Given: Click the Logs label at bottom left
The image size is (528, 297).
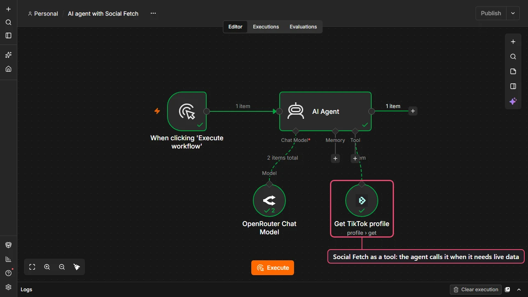Looking at the screenshot, I should [x=26, y=290].
